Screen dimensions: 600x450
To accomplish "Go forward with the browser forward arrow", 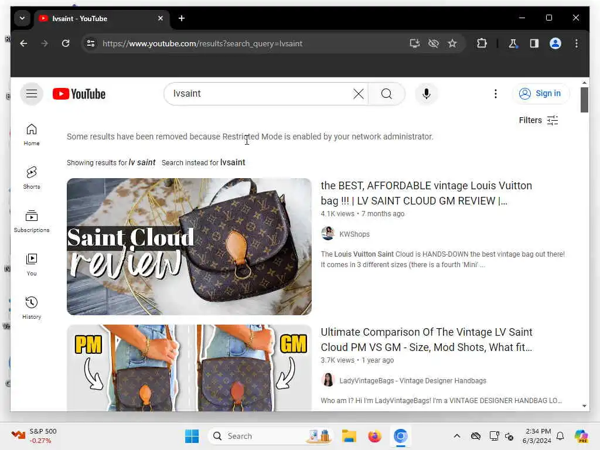I will pyautogui.click(x=45, y=43).
